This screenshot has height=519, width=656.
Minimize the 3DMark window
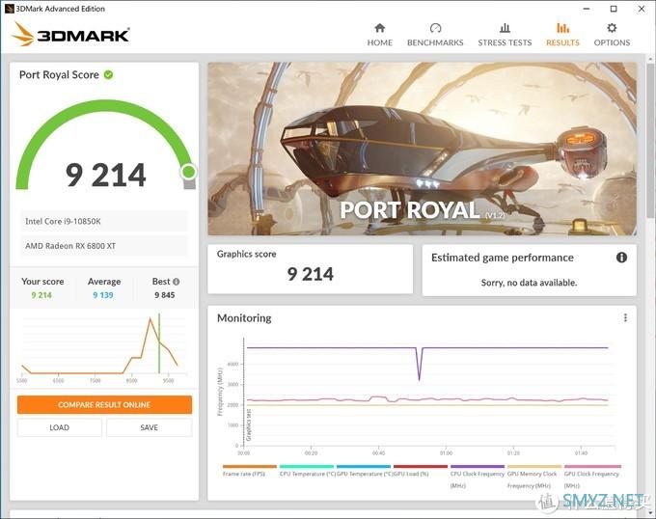587,9
